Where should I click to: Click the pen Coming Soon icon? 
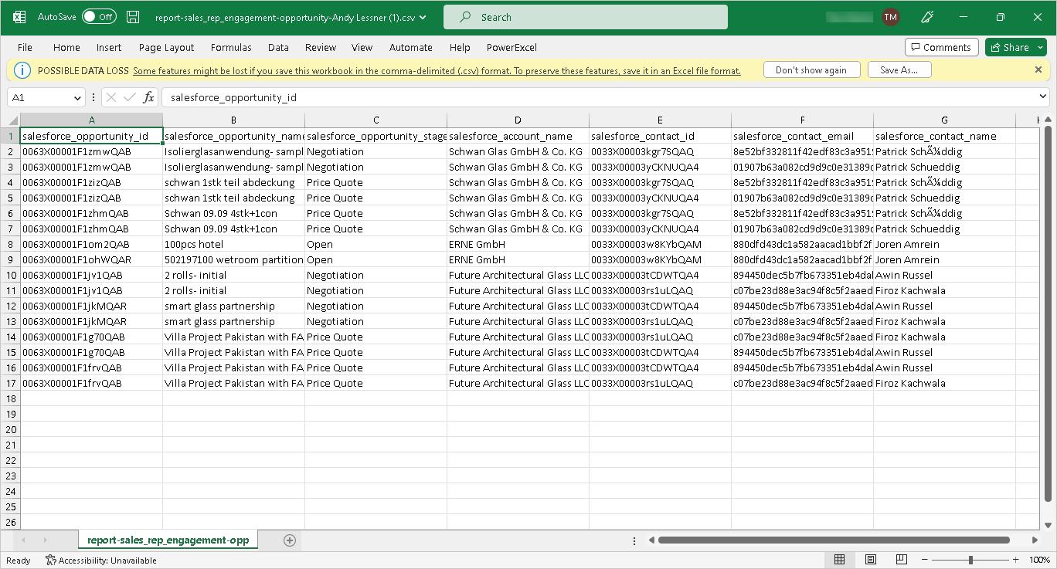[928, 17]
